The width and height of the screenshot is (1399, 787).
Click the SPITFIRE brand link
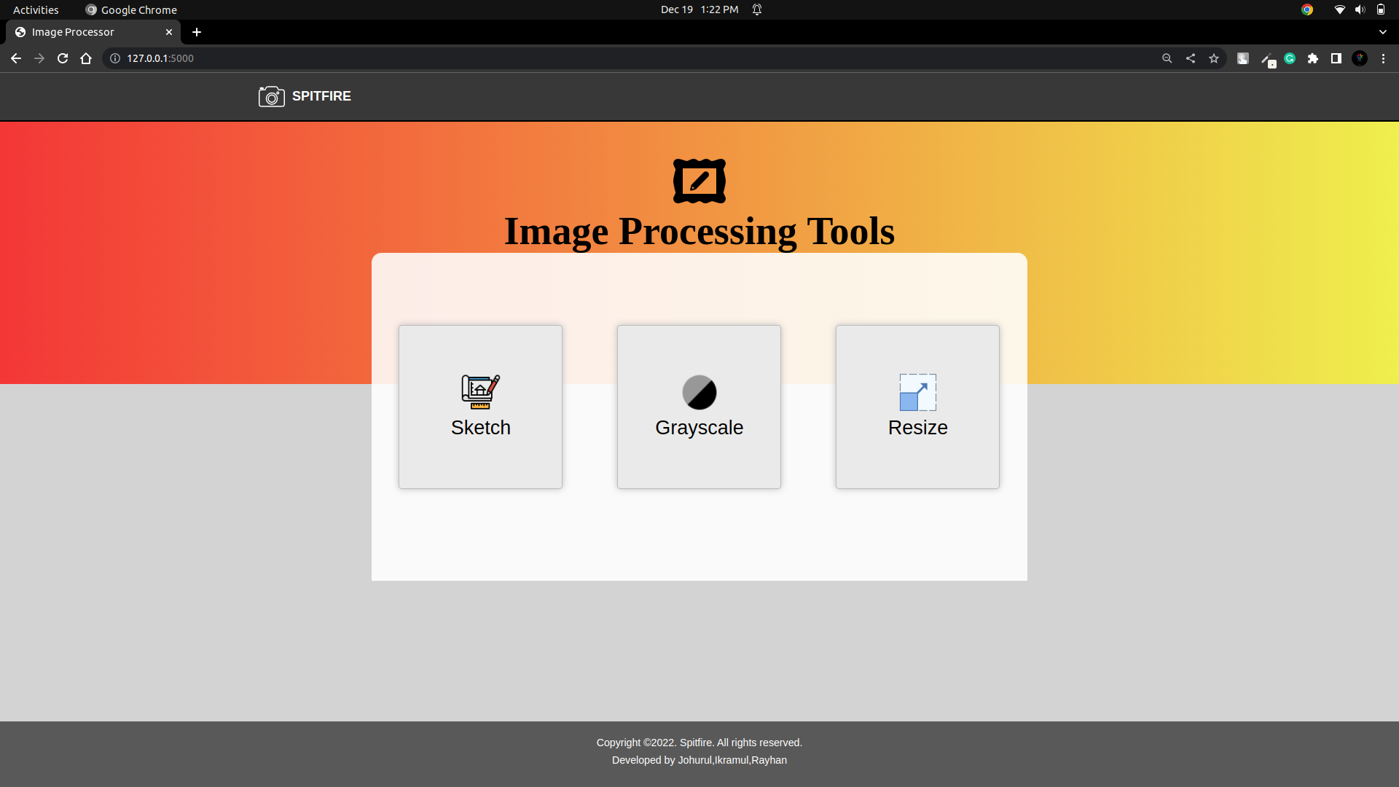(321, 96)
